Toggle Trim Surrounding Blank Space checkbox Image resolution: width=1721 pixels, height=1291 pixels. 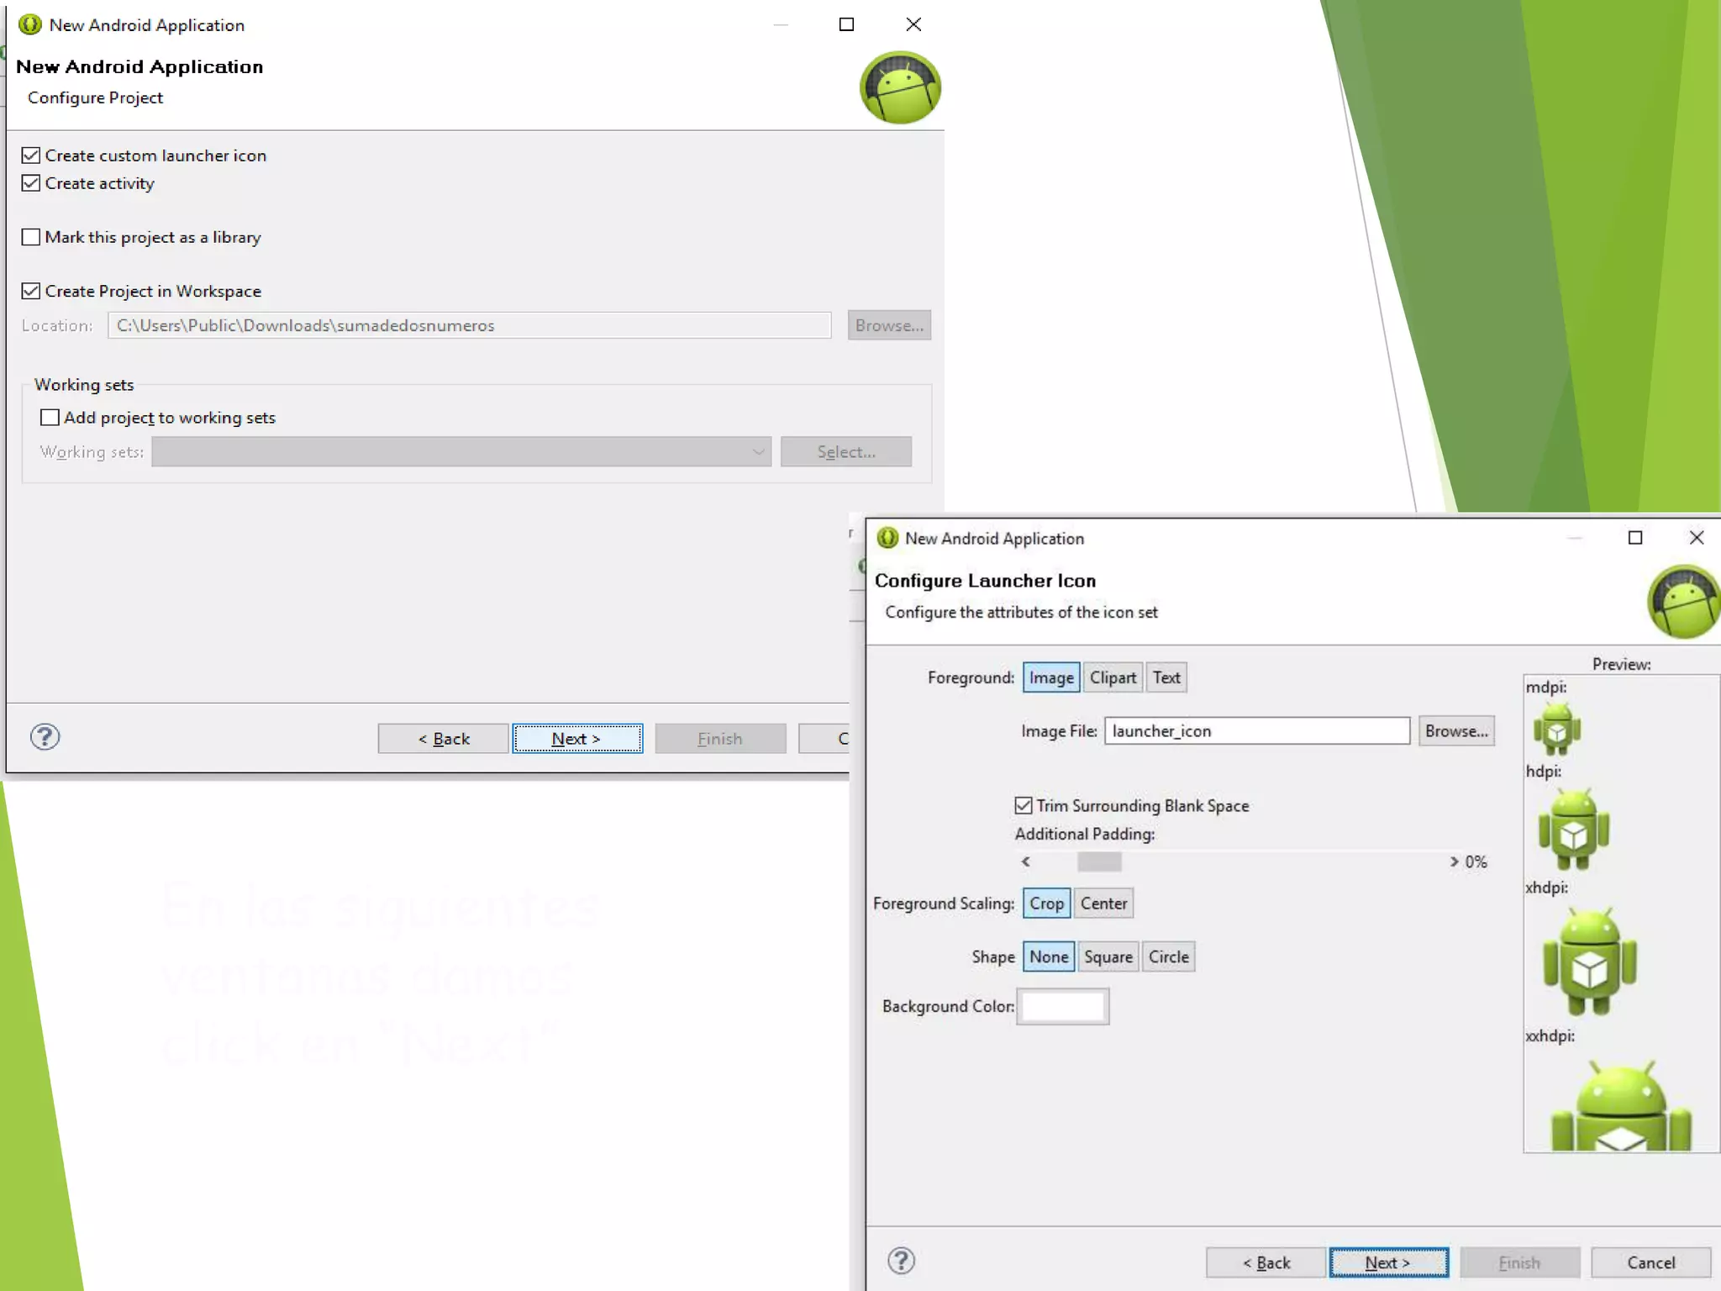(x=1024, y=805)
